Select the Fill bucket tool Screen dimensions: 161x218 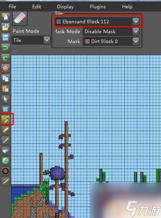[x=6, y=150]
